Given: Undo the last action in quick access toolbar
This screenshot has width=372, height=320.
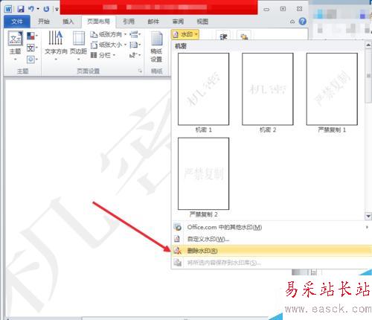Looking at the screenshot, I should pos(31,9).
